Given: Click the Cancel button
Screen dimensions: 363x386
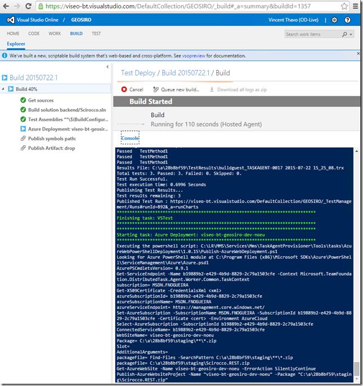Looking at the screenshot, I should coord(132,89).
